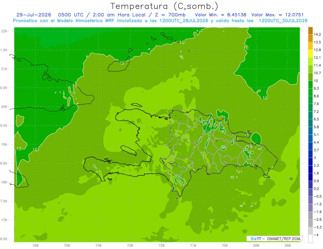Click the '12.8' color scale label
This screenshot has width=323, height=249.
[318, 50]
